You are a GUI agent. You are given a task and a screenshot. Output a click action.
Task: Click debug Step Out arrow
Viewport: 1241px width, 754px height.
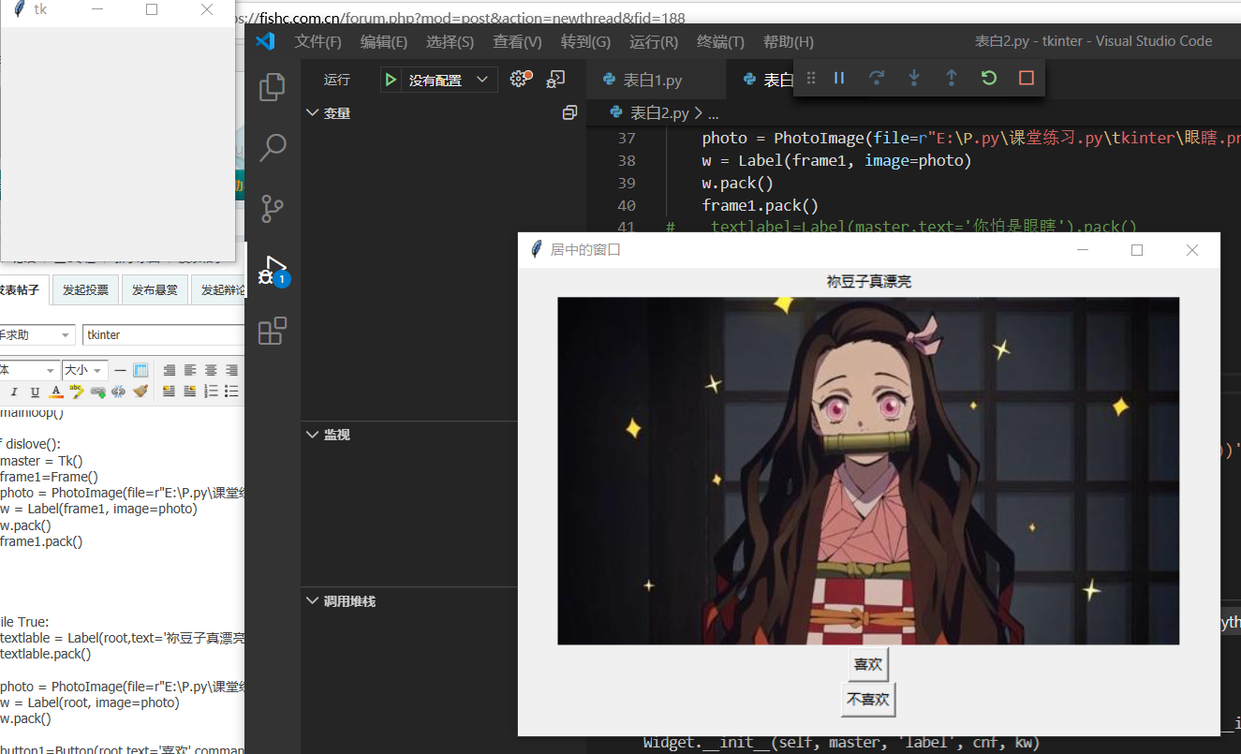click(952, 79)
